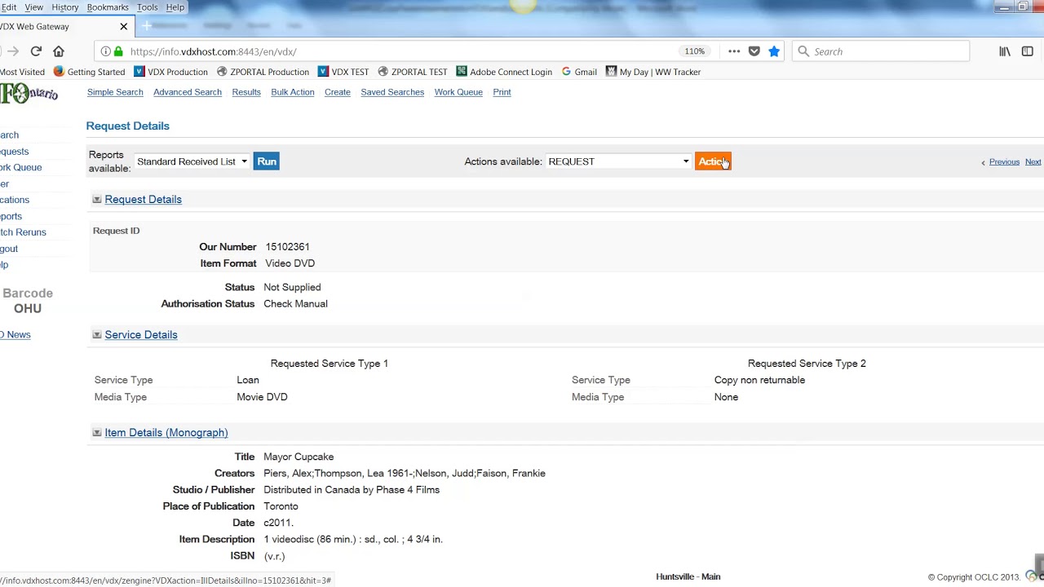Reload the current page

click(36, 51)
